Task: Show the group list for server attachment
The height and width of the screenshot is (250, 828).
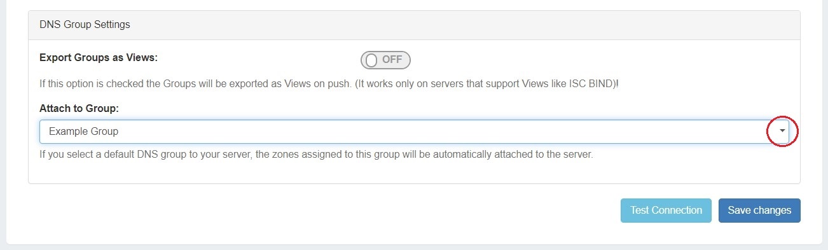Action: pos(782,131)
